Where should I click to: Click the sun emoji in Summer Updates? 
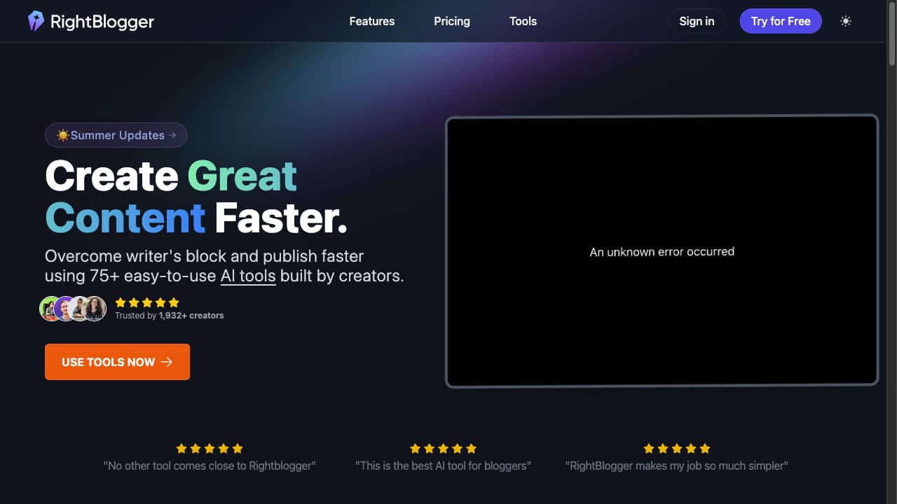pyautogui.click(x=63, y=135)
